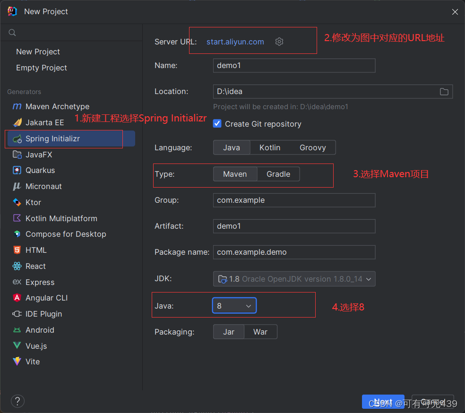Browse for location with folder icon
Viewport: 465px width, 413px height.
coord(444,92)
